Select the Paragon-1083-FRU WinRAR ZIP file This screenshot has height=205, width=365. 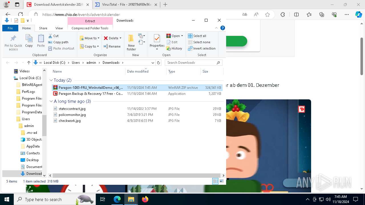coord(137,88)
